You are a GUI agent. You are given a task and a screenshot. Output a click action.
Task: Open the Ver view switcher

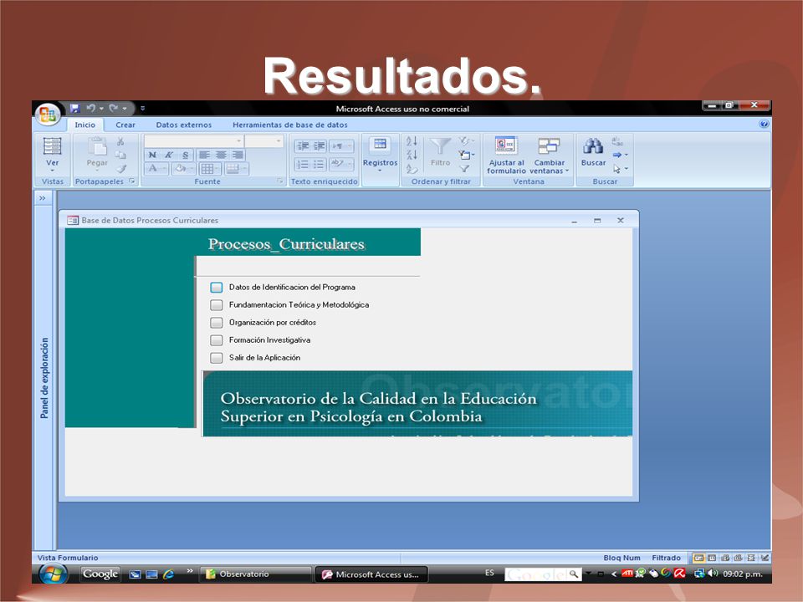tap(52, 154)
